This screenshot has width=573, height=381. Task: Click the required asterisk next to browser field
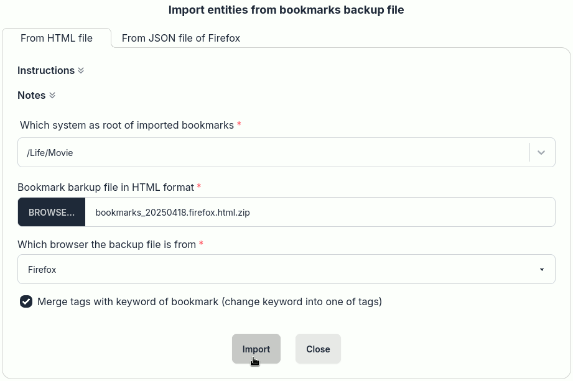click(200, 244)
